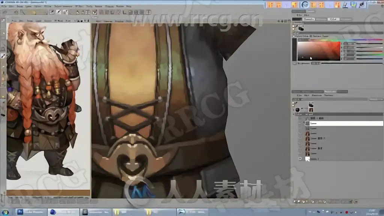This screenshot has height=216, width=384.
Task: Activate the highlighted brush tool in the left toolbar
Action: tap(3, 56)
